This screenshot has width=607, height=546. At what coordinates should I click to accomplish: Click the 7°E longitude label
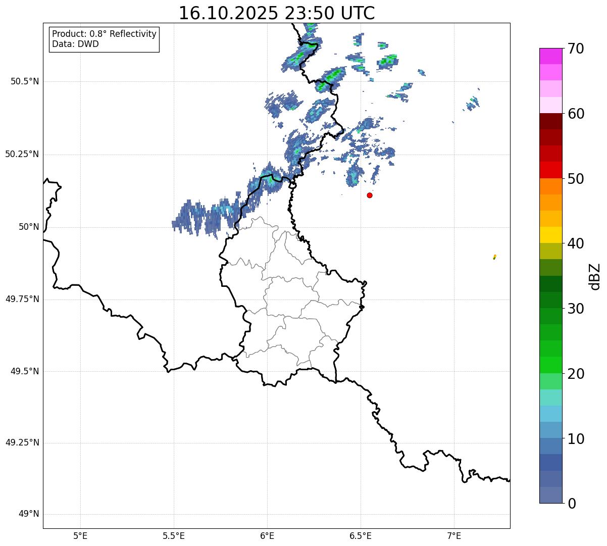(454, 535)
